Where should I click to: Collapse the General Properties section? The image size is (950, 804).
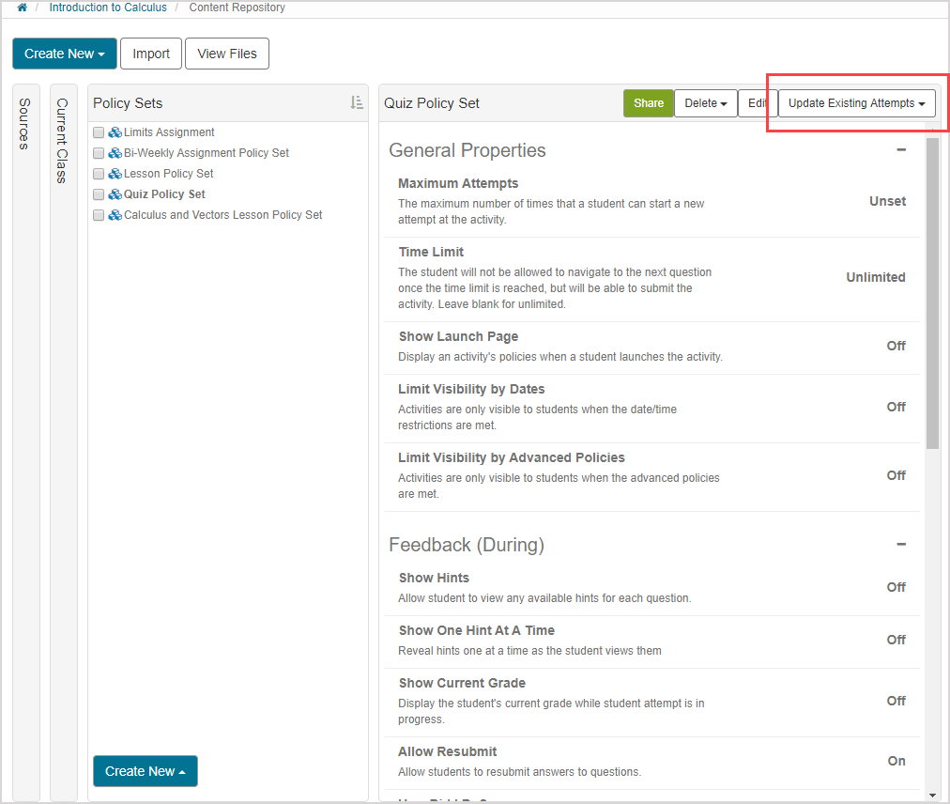point(900,150)
